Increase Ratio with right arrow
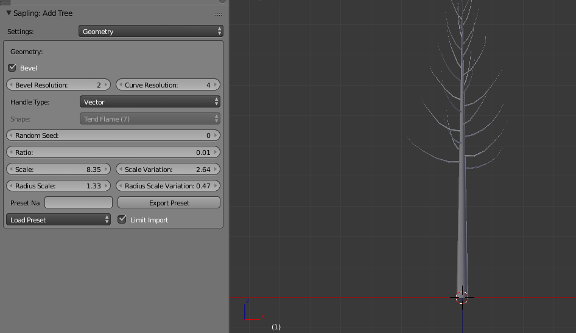The width and height of the screenshot is (576, 333). 216,153
